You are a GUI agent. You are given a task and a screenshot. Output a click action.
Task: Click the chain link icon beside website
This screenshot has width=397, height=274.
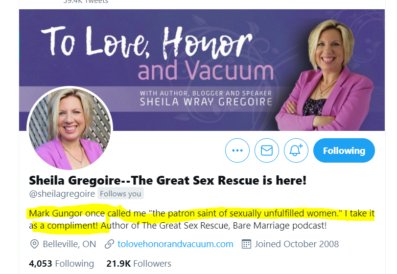(x=109, y=244)
